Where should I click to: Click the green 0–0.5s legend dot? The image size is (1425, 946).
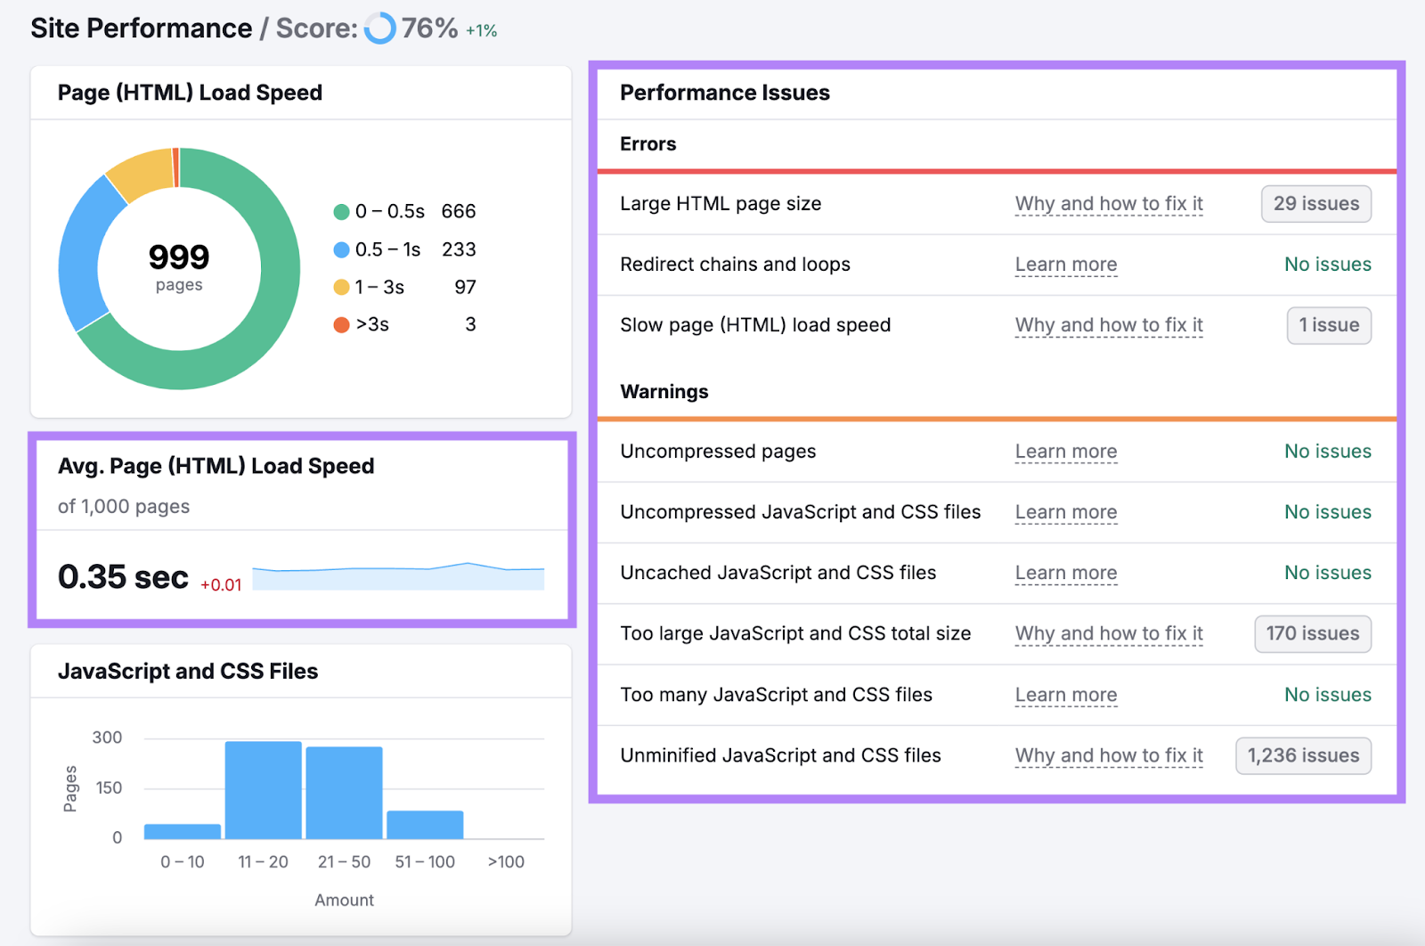[x=341, y=212]
